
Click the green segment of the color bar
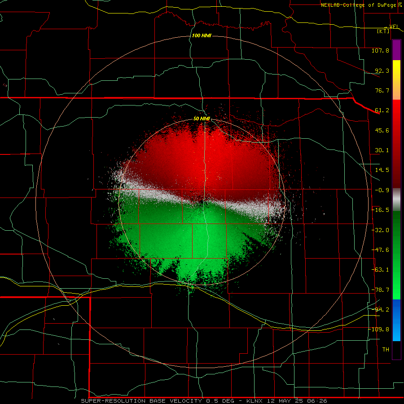point(396,255)
